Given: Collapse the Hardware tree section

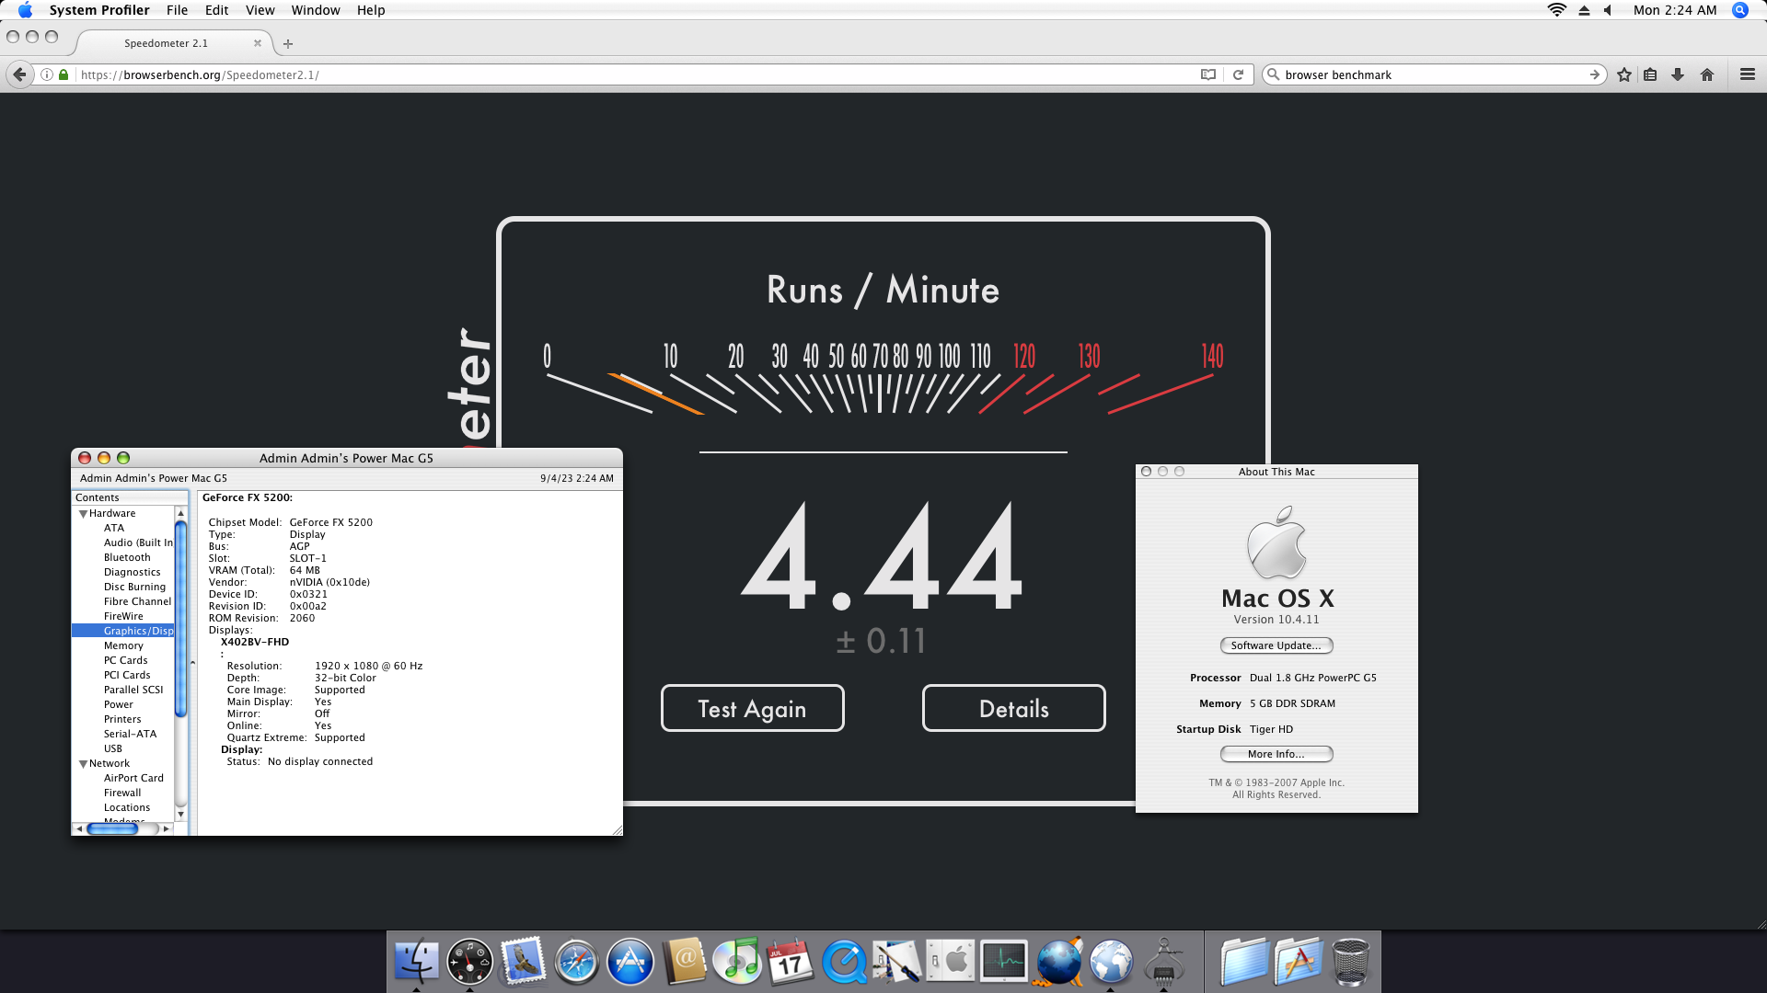Looking at the screenshot, I should point(84,514).
